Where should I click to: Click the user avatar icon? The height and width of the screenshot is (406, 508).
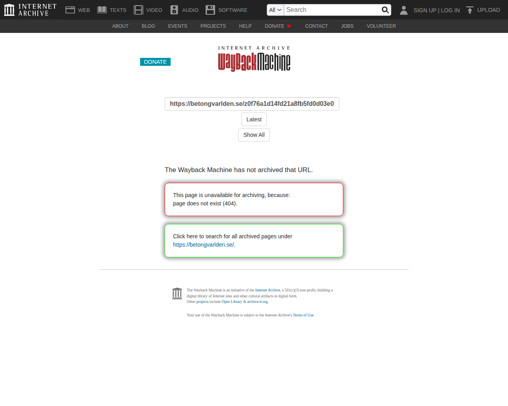(x=404, y=10)
